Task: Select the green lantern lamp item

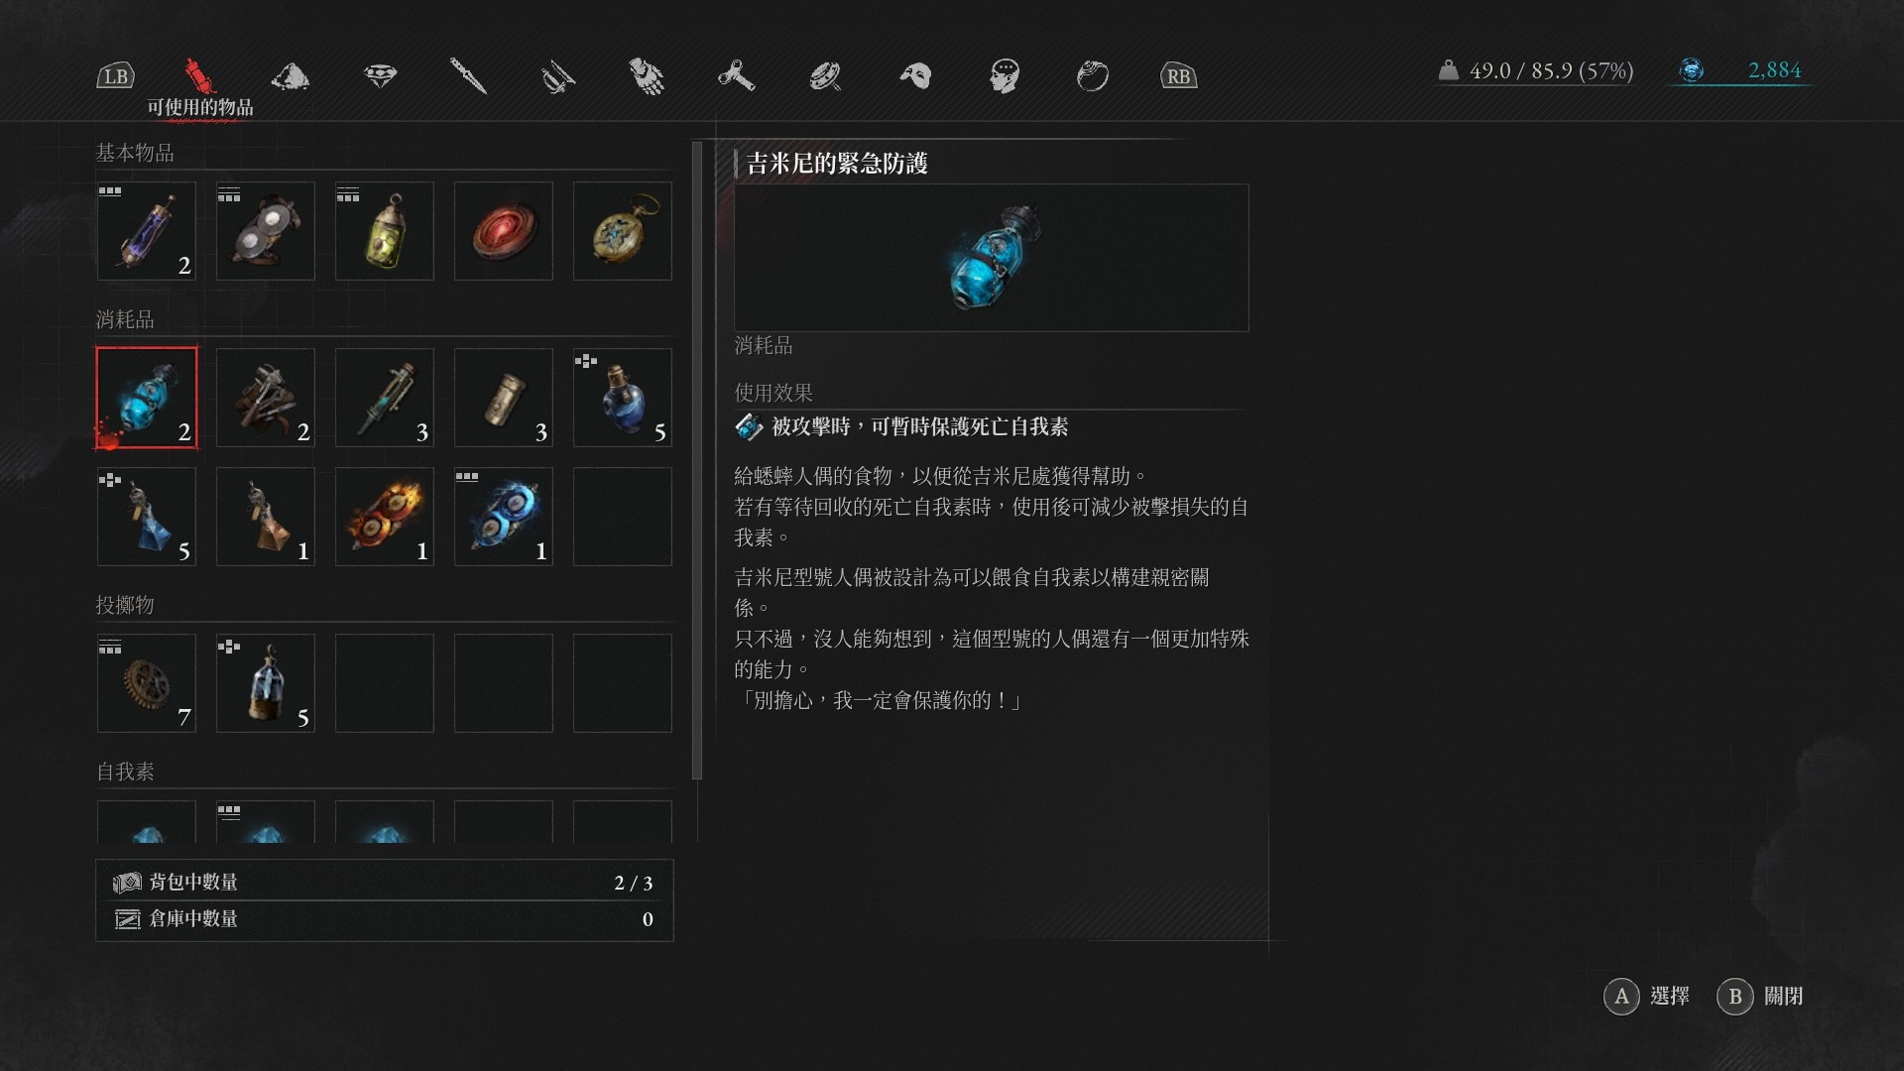Action: tap(385, 230)
